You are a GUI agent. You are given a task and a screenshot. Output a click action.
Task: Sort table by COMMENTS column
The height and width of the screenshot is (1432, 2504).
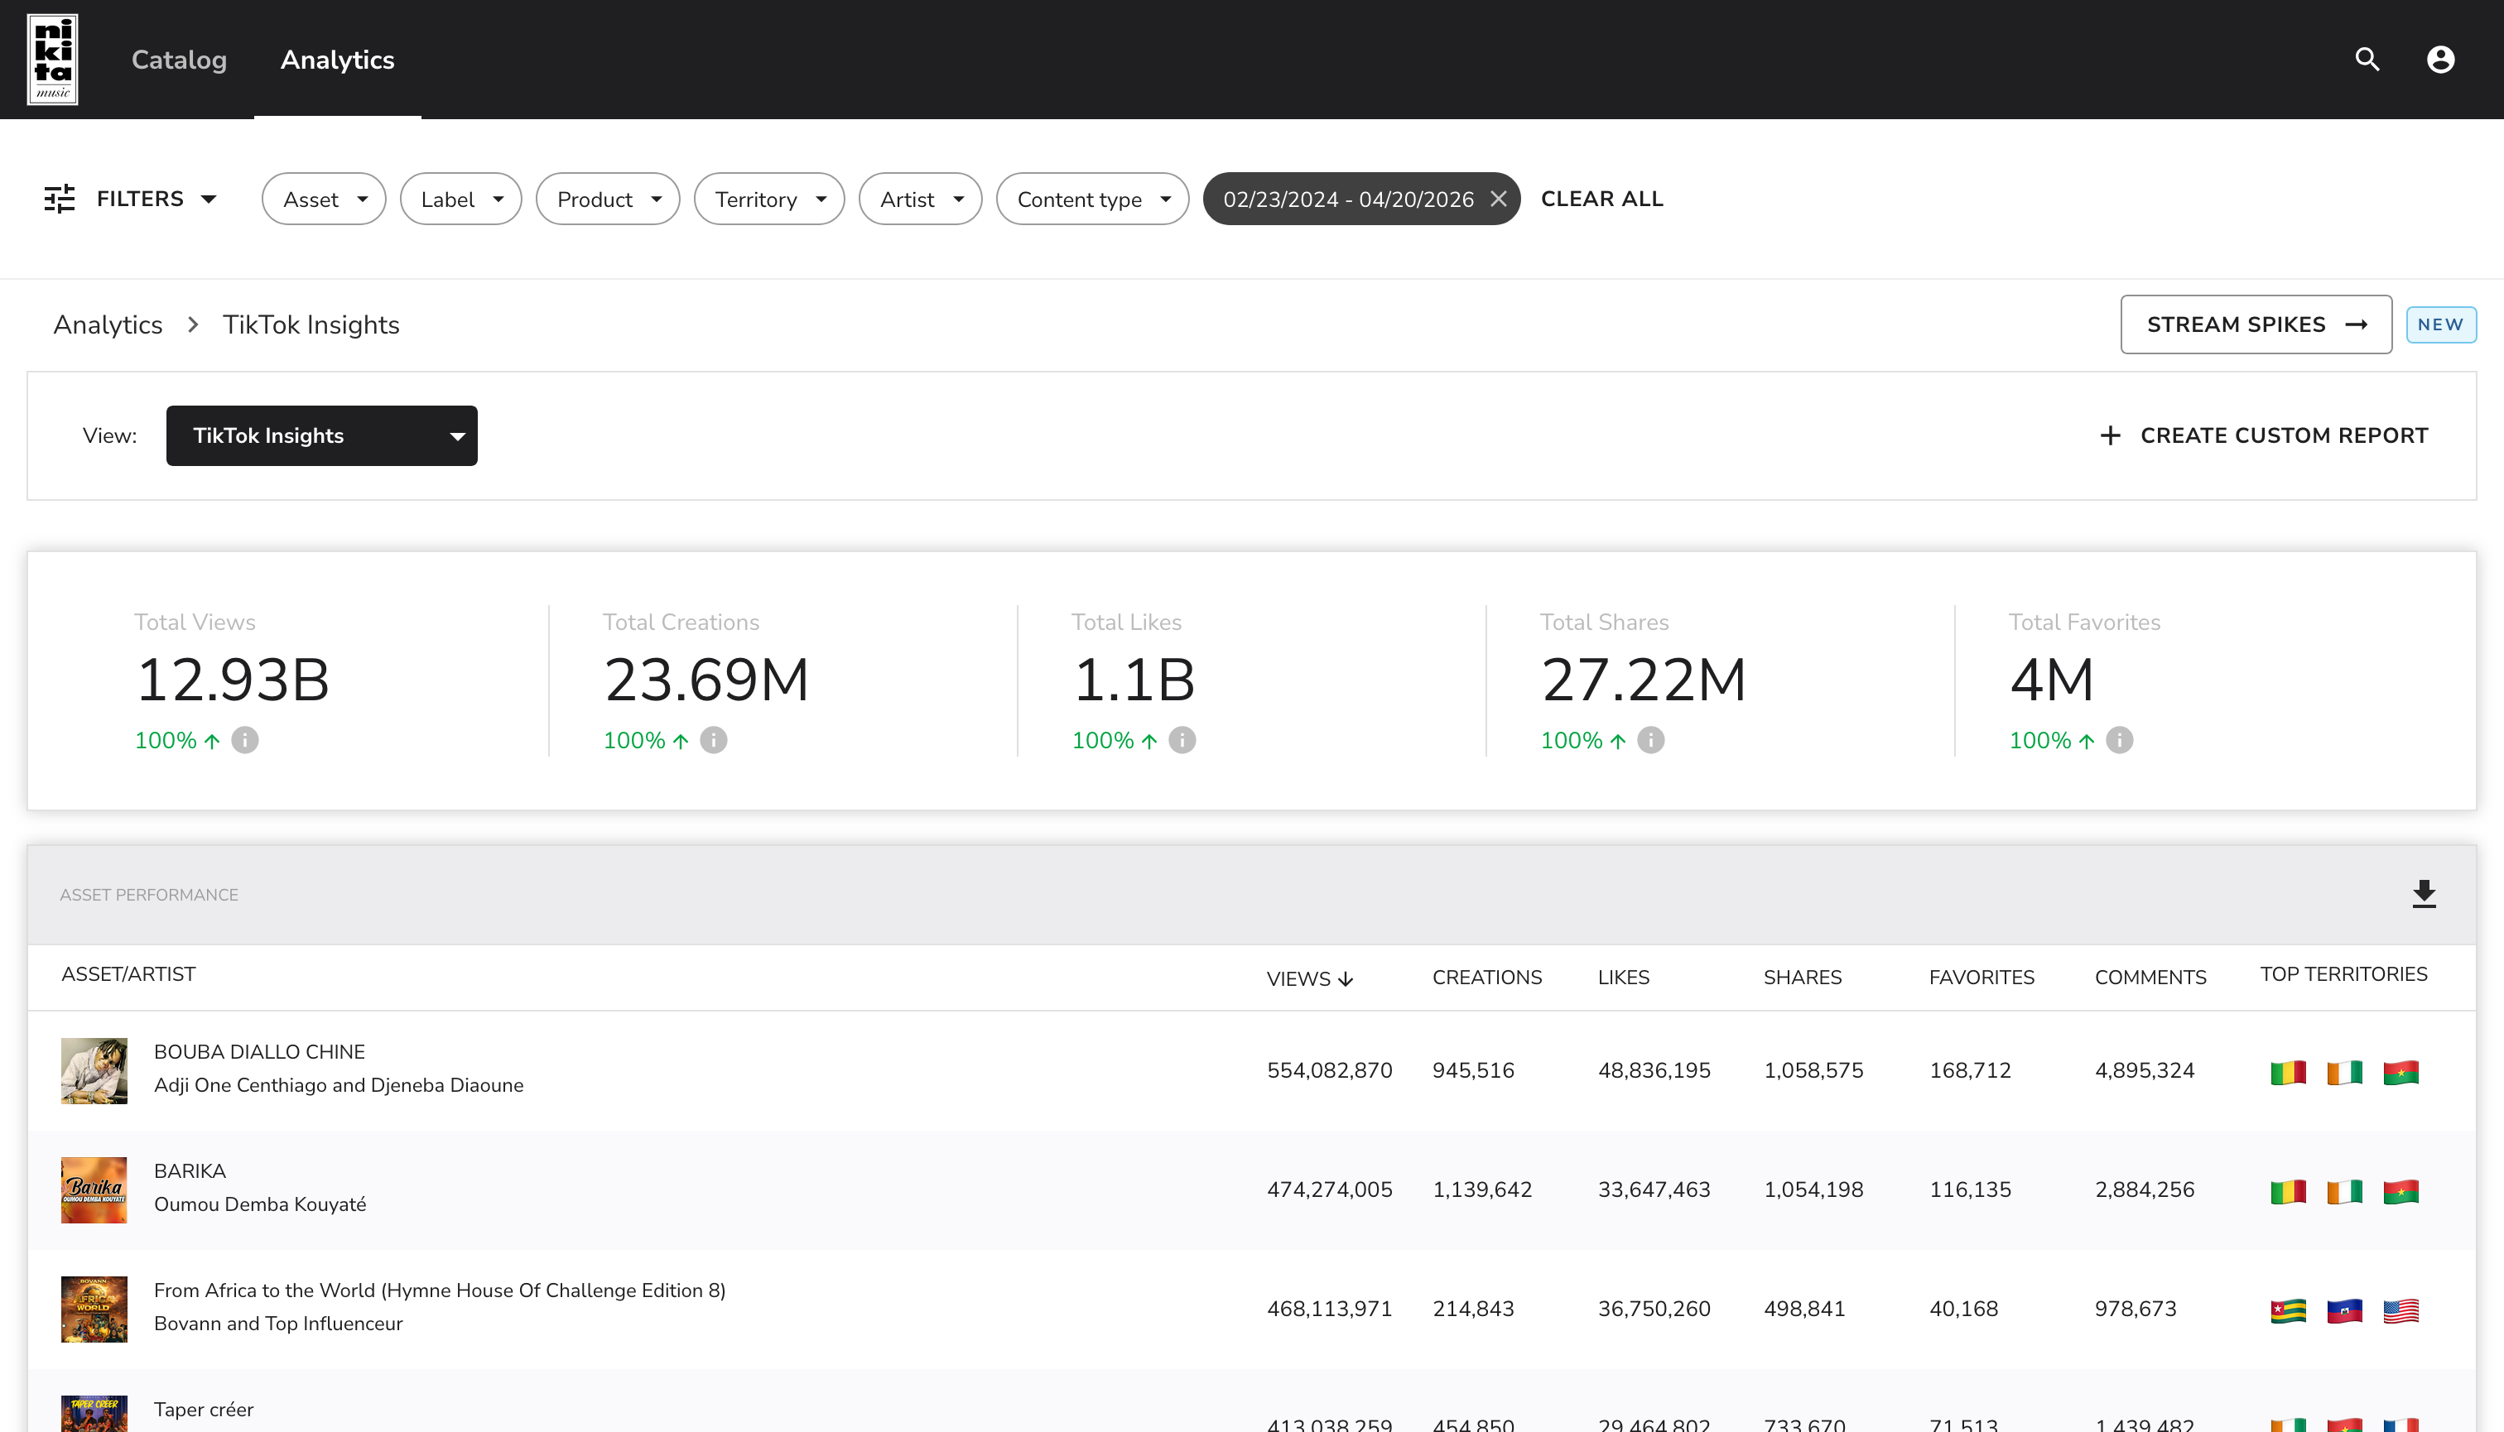click(x=2150, y=977)
